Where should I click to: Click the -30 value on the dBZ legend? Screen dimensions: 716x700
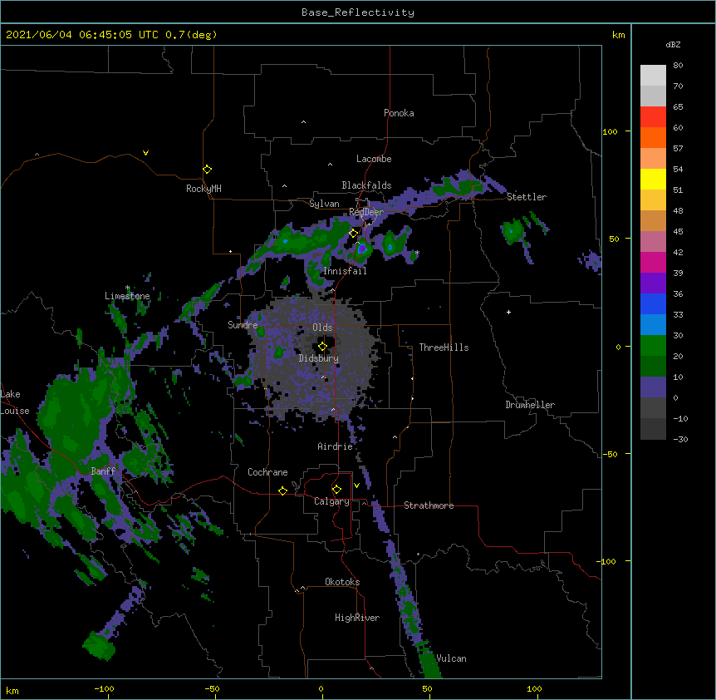[680, 440]
